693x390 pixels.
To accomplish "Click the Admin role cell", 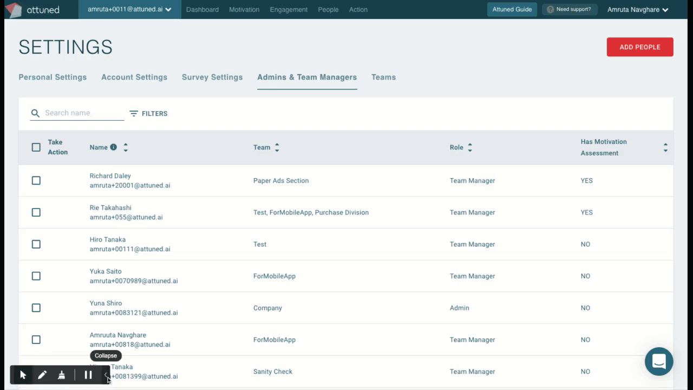I will [460, 308].
